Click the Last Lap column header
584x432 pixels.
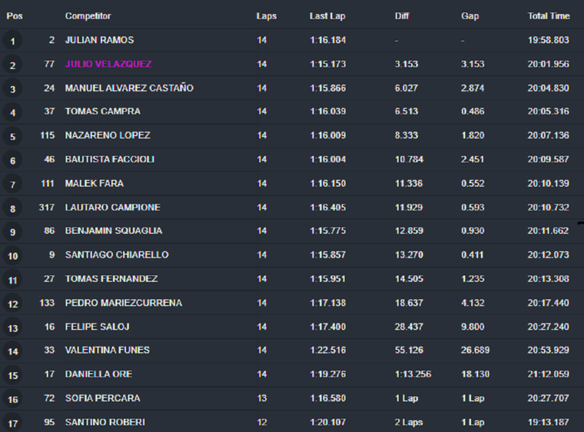tap(327, 16)
